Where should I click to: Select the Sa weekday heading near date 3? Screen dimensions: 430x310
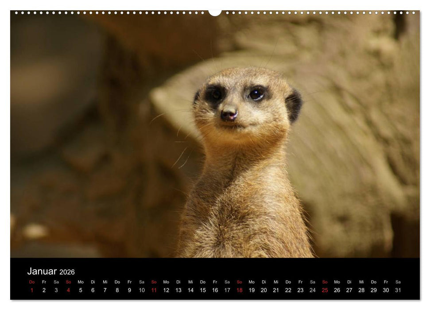pyautogui.click(x=55, y=282)
